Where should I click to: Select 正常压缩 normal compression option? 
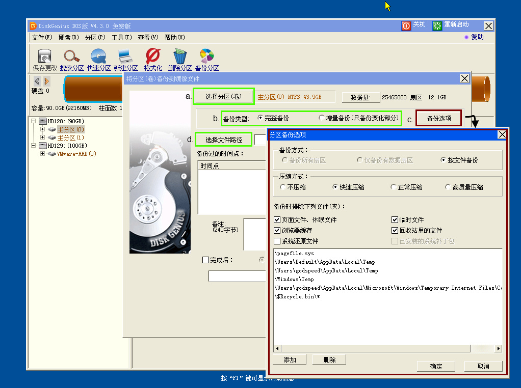[394, 187]
